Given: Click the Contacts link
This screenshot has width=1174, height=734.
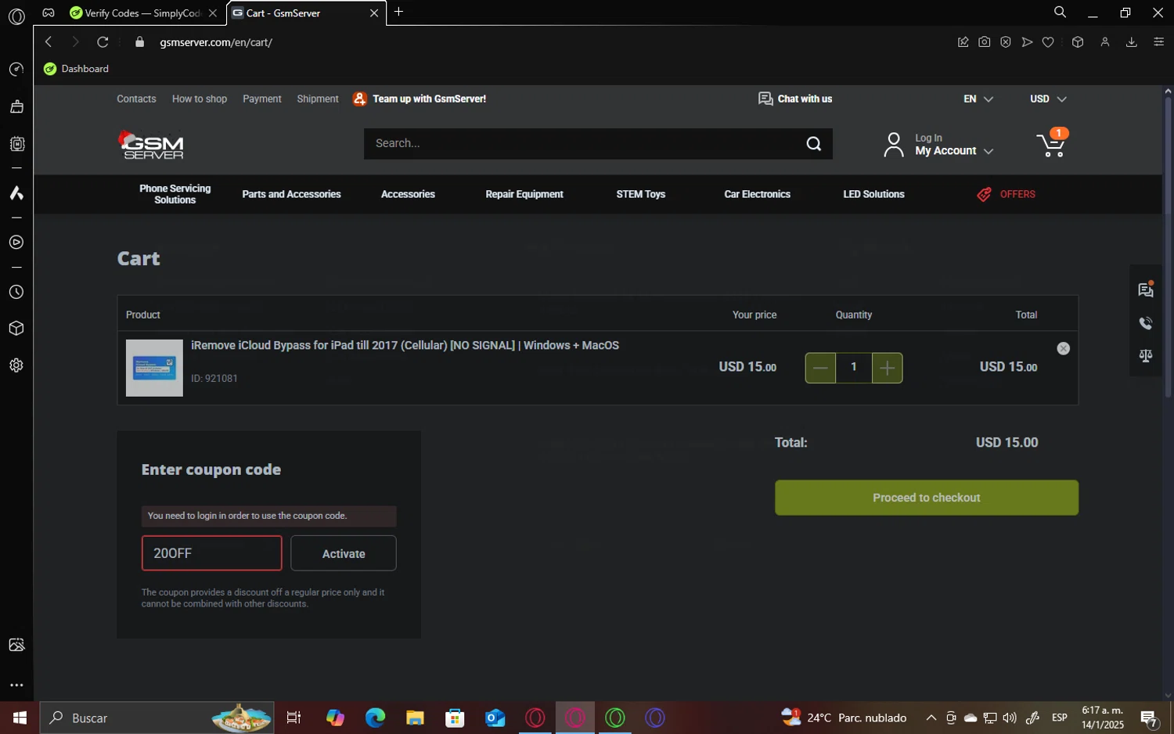Looking at the screenshot, I should point(136,99).
